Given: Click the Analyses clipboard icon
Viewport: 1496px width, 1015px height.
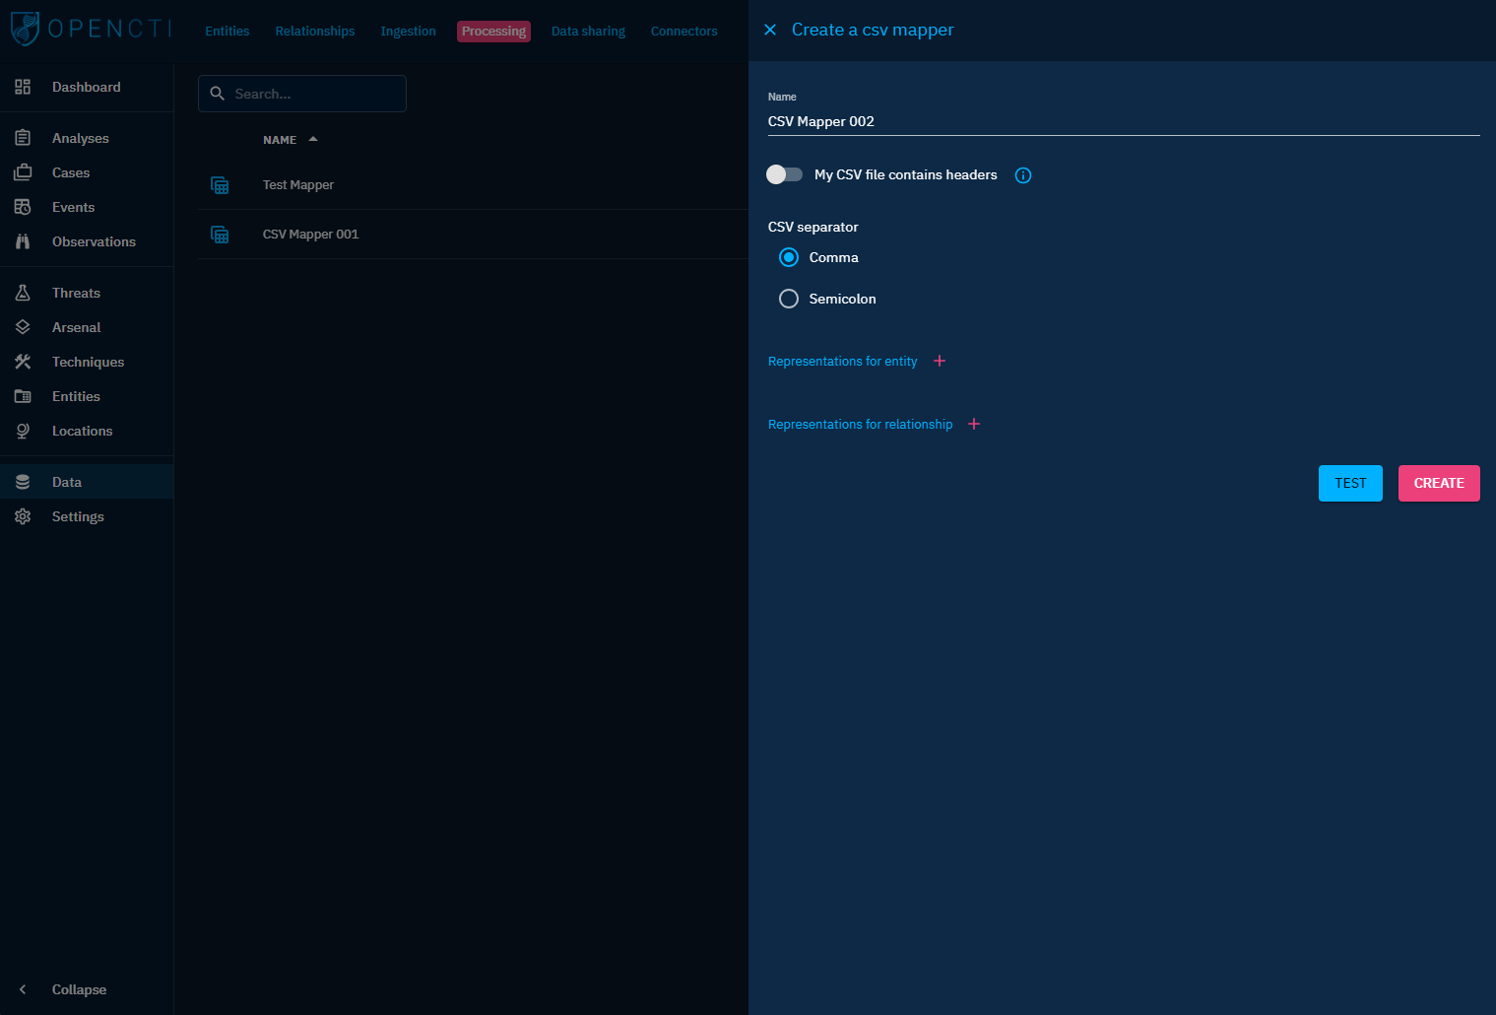Looking at the screenshot, I should click(x=23, y=138).
